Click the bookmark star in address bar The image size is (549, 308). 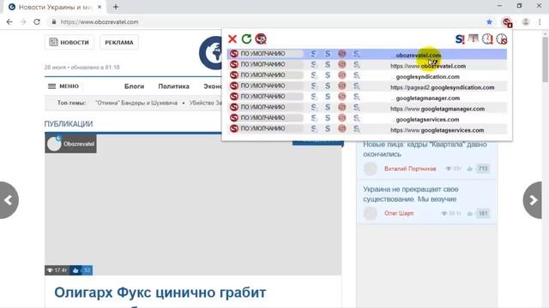click(489, 21)
